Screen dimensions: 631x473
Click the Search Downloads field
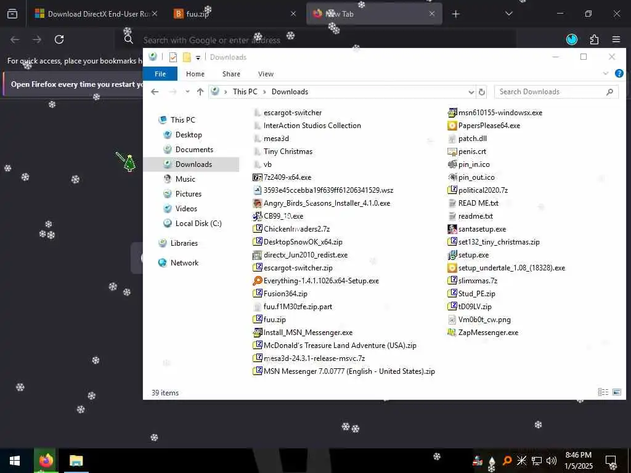(x=556, y=92)
